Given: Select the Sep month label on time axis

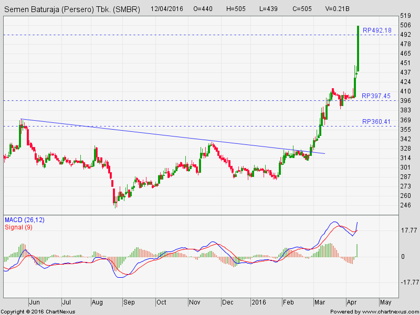Looking at the screenshot, I should tap(129, 302).
